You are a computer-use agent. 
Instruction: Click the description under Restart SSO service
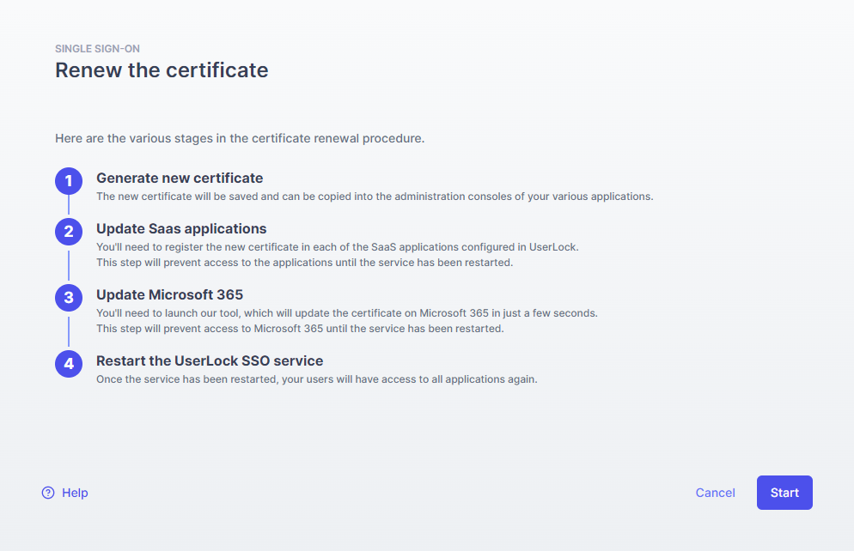[317, 379]
